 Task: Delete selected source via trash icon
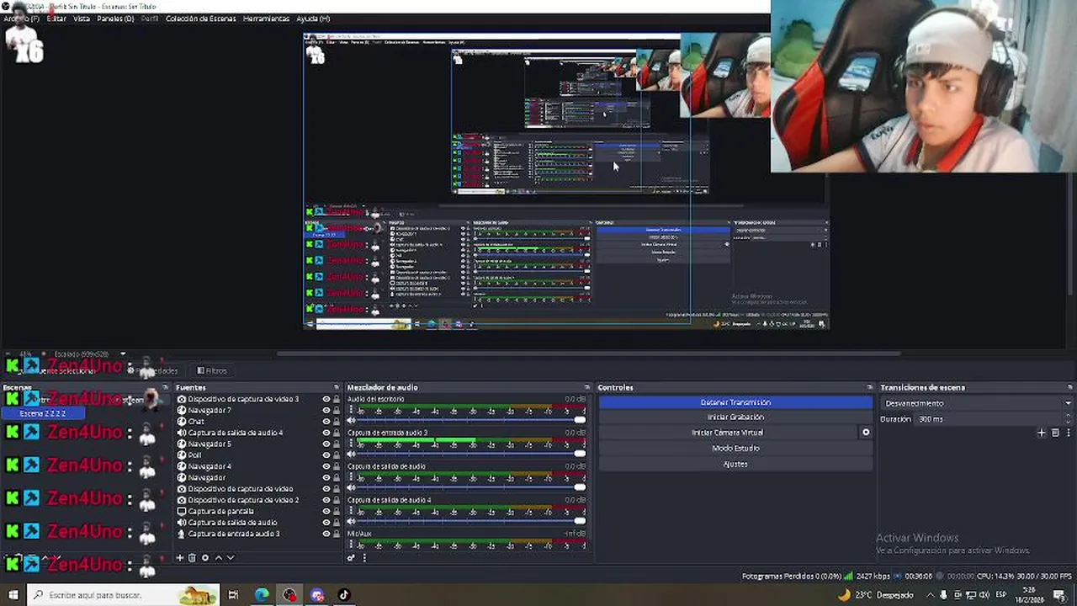(192, 557)
